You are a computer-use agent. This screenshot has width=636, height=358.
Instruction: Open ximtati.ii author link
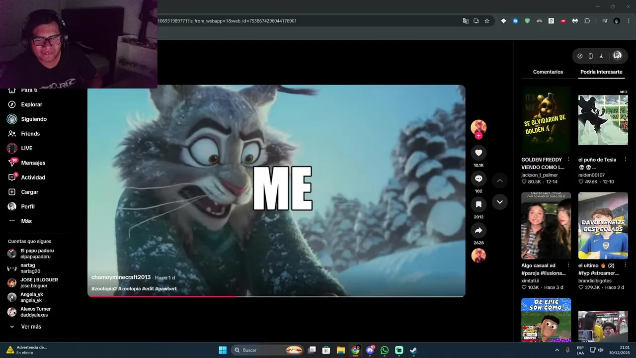(530, 281)
